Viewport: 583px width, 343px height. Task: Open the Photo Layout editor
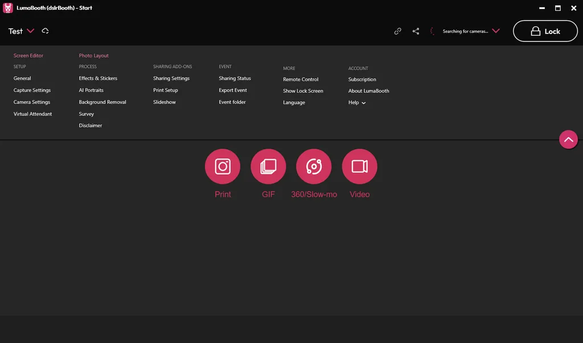click(94, 55)
